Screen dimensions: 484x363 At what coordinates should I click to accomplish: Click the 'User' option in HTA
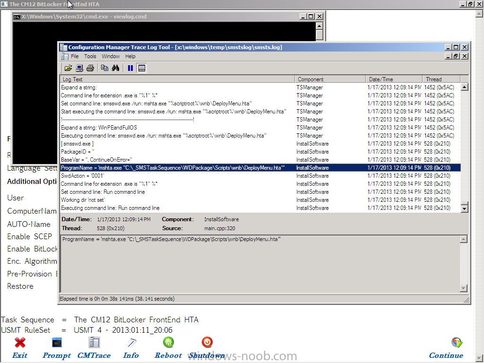click(x=16, y=198)
